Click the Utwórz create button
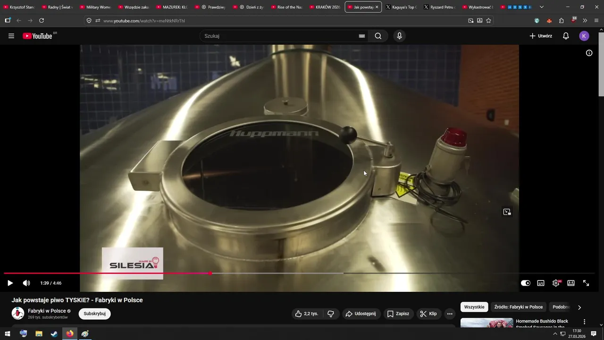The height and width of the screenshot is (340, 604). click(541, 36)
